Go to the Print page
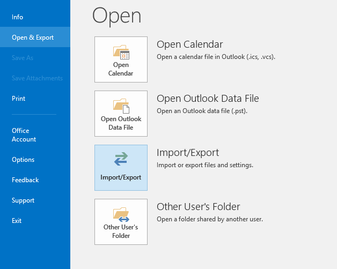The height and width of the screenshot is (269, 337). [19, 99]
